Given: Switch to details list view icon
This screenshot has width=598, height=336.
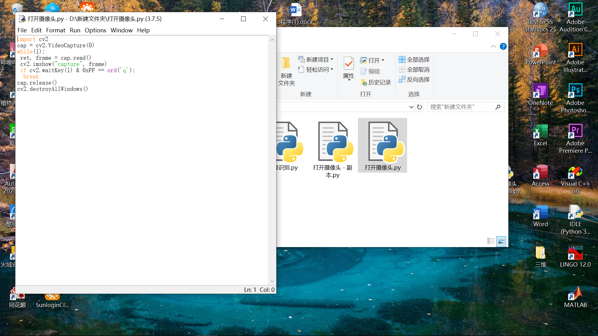Looking at the screenshot, I should [x=491, y=241].
